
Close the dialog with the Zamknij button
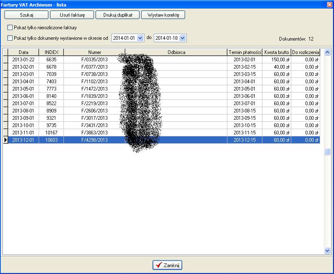tap(168, 265)
